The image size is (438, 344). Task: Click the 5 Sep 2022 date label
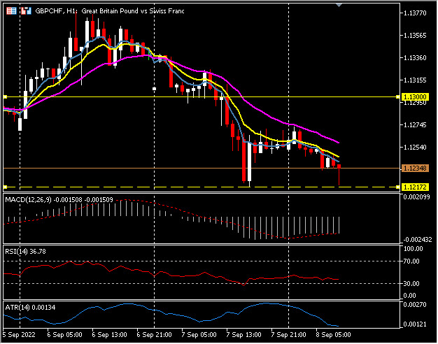coord(20,335)
